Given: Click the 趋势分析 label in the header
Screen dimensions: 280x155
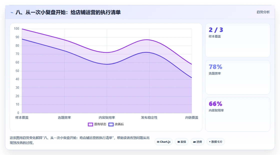Looking at the screenshot, I should tap(263, 12).
